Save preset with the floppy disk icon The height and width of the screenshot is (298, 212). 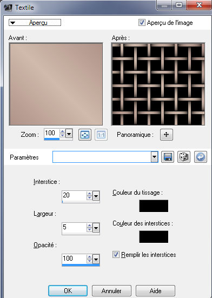pyautogui.click(x=168, y=157)
